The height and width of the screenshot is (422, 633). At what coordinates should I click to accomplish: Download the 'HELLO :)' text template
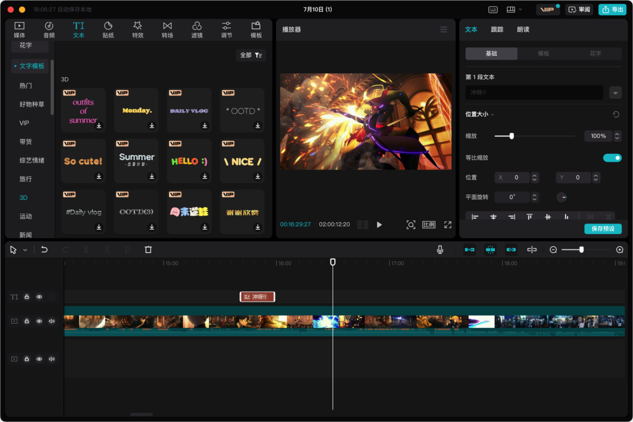[x=205, y=176]
